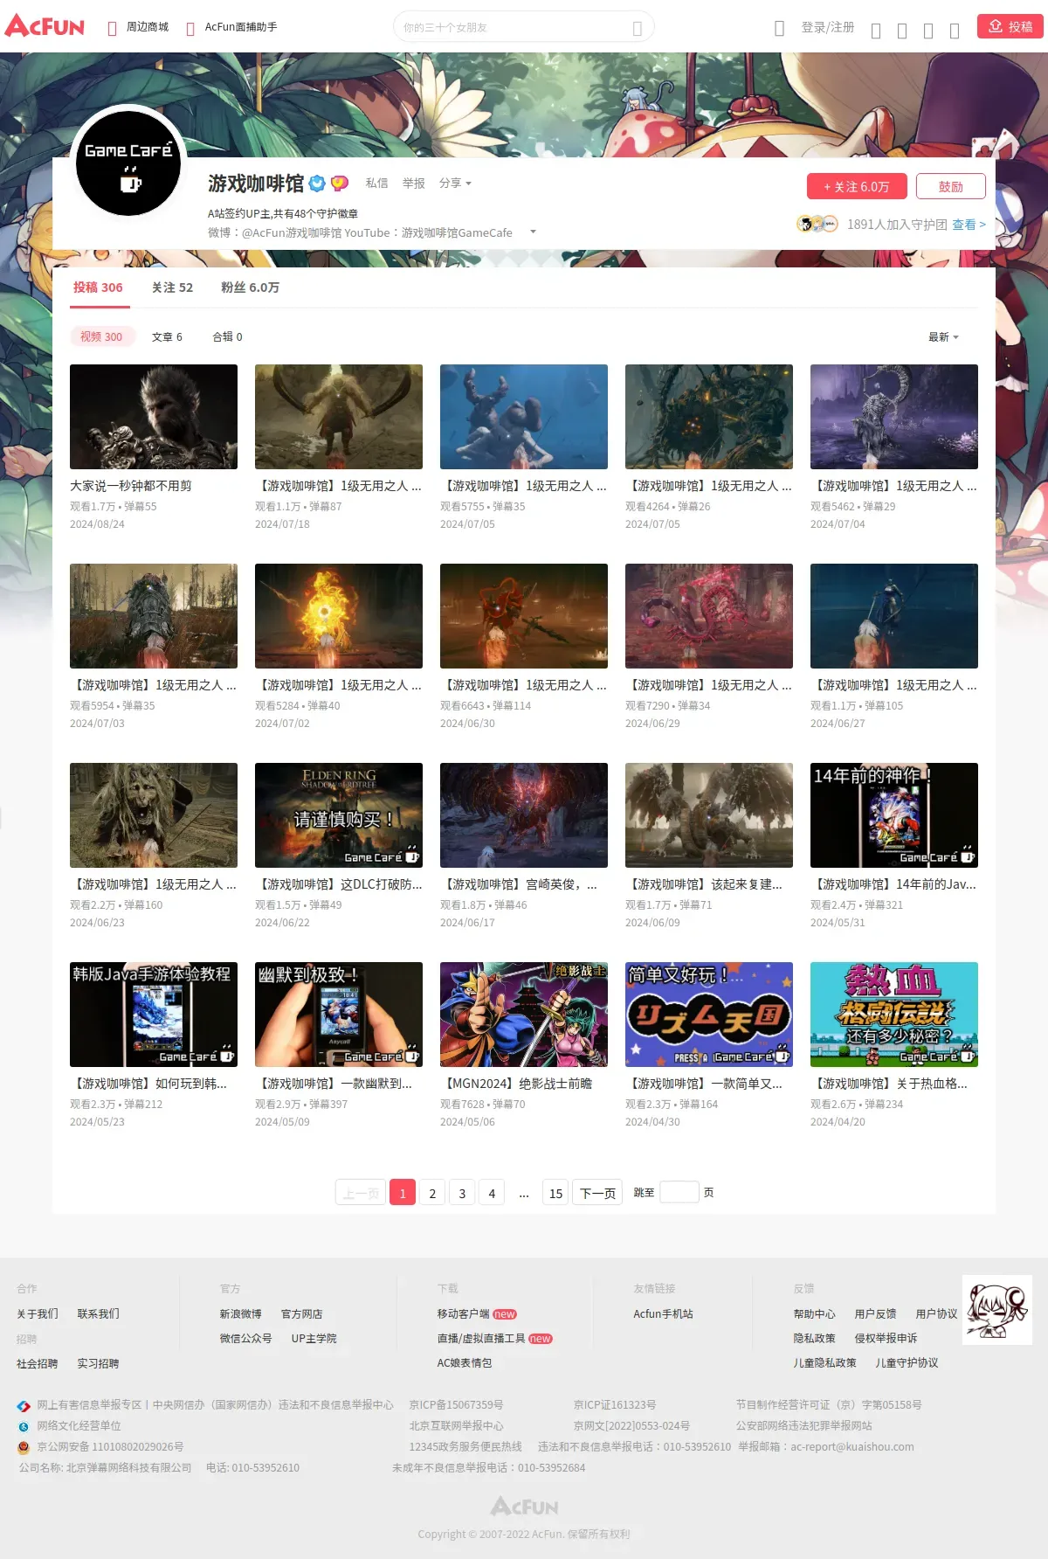Image resolution: width=1048 pixels, height=1559 pixels.
Task: Open 儿童守护协议 footer link
Action: coord(907,1362)
